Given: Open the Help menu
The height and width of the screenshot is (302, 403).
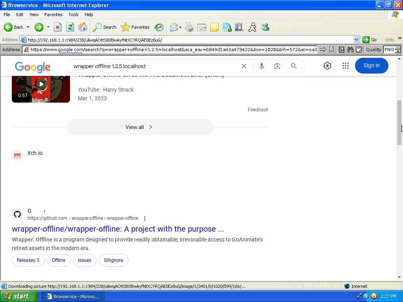Looking at the screenshot, I should pyautogui.click(x=89, y=15).
